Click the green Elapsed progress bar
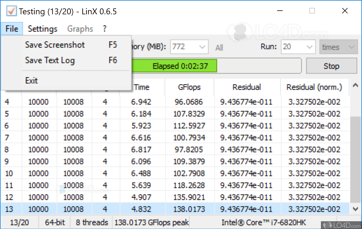 point(180,66)
